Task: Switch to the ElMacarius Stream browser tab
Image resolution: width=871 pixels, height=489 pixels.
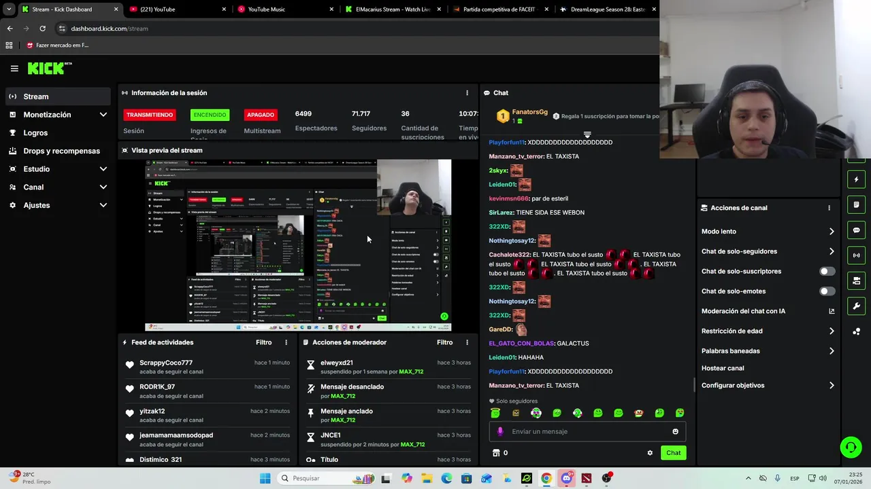Action: 393,10
